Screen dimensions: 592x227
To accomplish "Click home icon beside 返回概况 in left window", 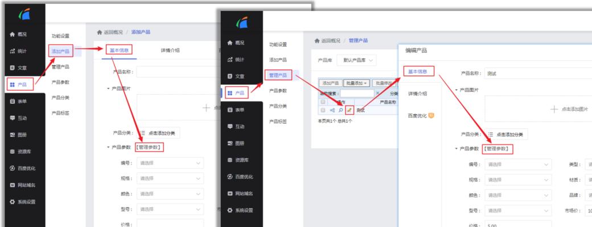I will coord(100,32).
